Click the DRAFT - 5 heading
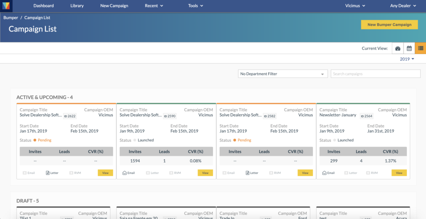This screenshot has width=426, height=219. [x=28, y=201]
